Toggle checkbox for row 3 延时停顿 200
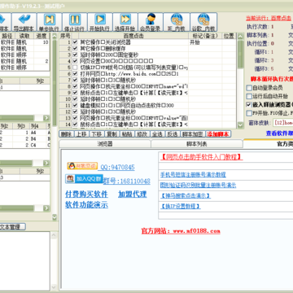The height and width of the screenshot is (293, 293). (x=75, y=55)
